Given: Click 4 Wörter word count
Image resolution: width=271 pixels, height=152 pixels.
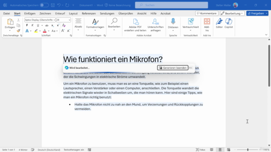Looking at the screenshot, I should 23,150.
